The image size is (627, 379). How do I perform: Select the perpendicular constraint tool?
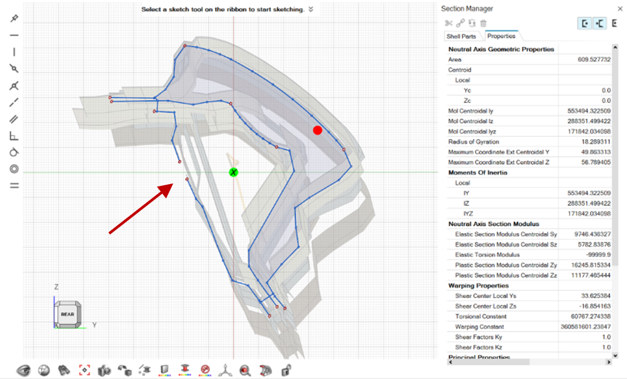pyautogui.click(x=14, y=136)
